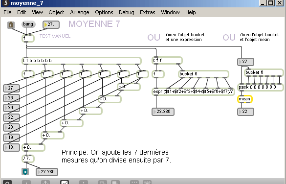The image size is (286, 184).
Task: Select the expr sum-divided-by-7 object
Action: coord(193,92)
